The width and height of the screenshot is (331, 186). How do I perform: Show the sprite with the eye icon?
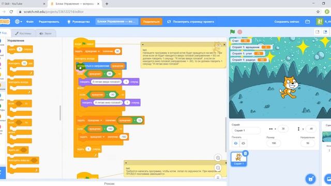[236, 144]
